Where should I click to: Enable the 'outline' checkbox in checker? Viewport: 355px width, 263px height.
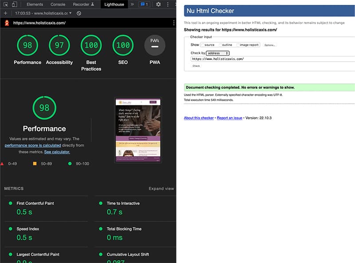click(221, 45)
